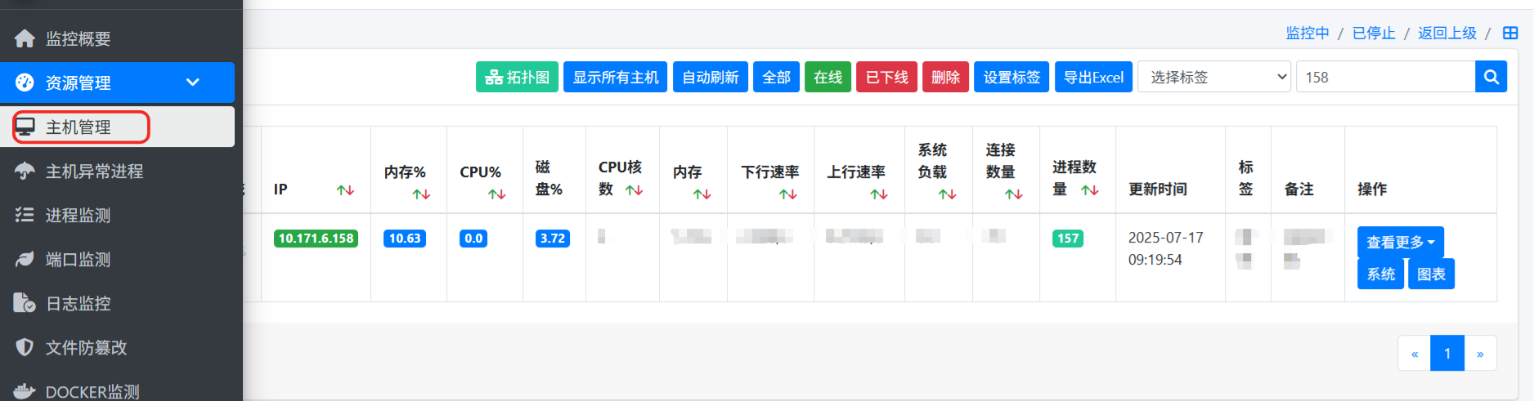Click the list icon beside 进程监测
The width and height of the screenshot is (1534, 401).
(x=25, y=215)
